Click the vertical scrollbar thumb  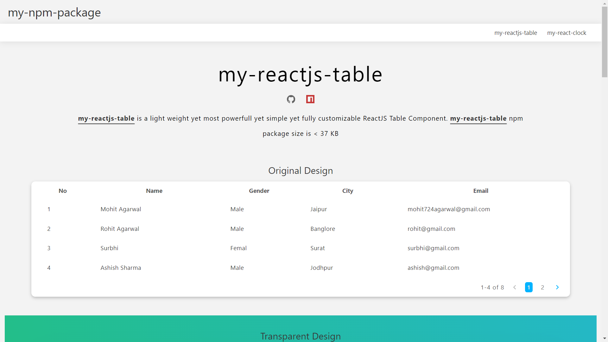click(605, 42)
